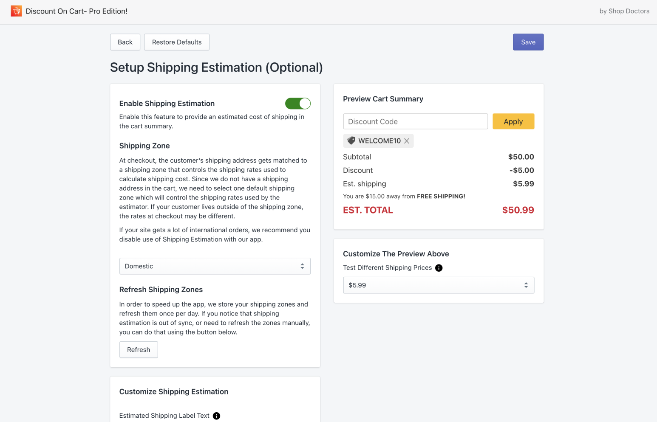Image resolution: width=657 pixels, height=422 pixels.
Task: Click the EST. TOTAL amount $50.99
Action: click(x=518, y=210)
